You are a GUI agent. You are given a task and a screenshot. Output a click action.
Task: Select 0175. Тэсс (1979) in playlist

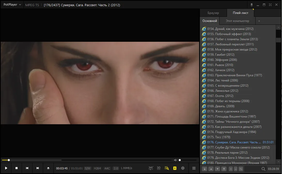(x=238, y=137)
